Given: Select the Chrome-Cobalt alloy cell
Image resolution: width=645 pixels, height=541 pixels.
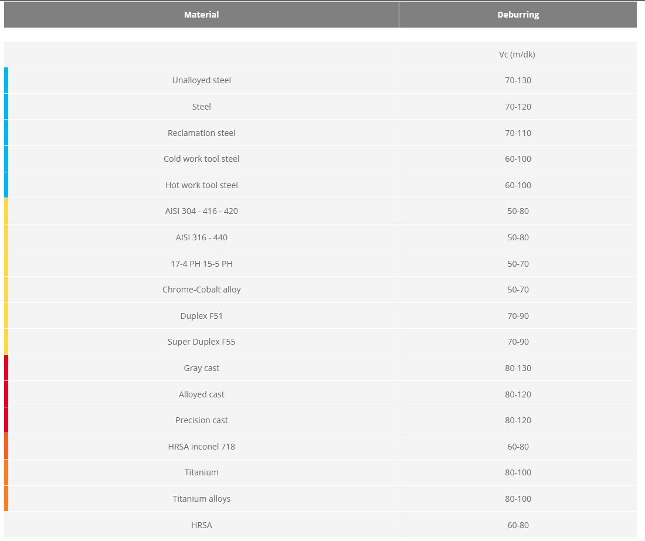Looking at the screenshot, I should (x=201, y=290).
